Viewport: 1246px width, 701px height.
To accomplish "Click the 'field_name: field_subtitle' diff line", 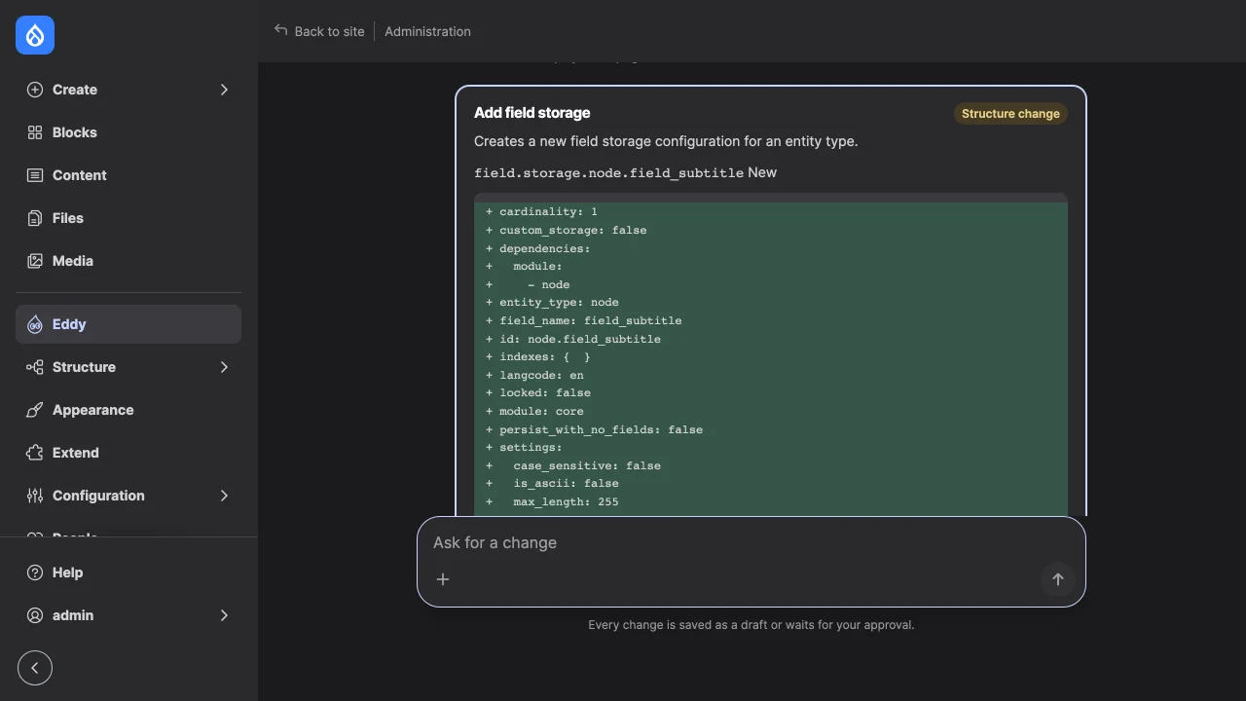I will [591, 320].
